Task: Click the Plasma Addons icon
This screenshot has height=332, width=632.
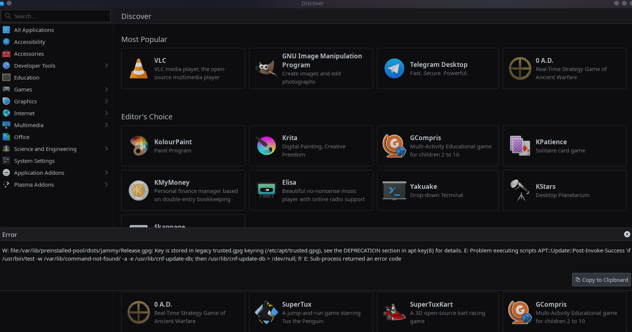Action: (6, 184)
